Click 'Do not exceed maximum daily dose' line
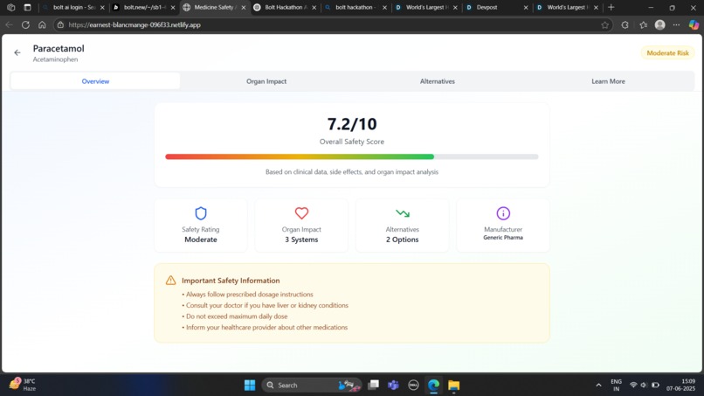 (x=235, y=316)
